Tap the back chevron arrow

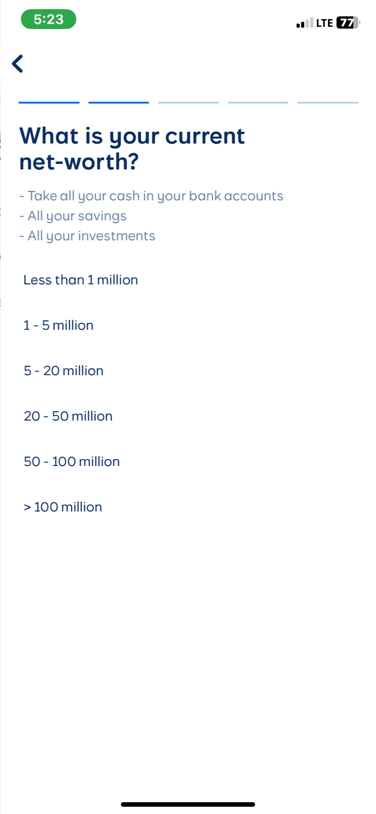point(18,64)
